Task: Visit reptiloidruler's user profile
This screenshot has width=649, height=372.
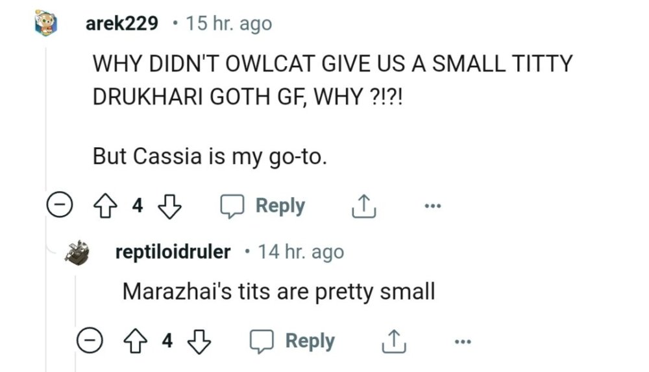Action: point(173,251)
